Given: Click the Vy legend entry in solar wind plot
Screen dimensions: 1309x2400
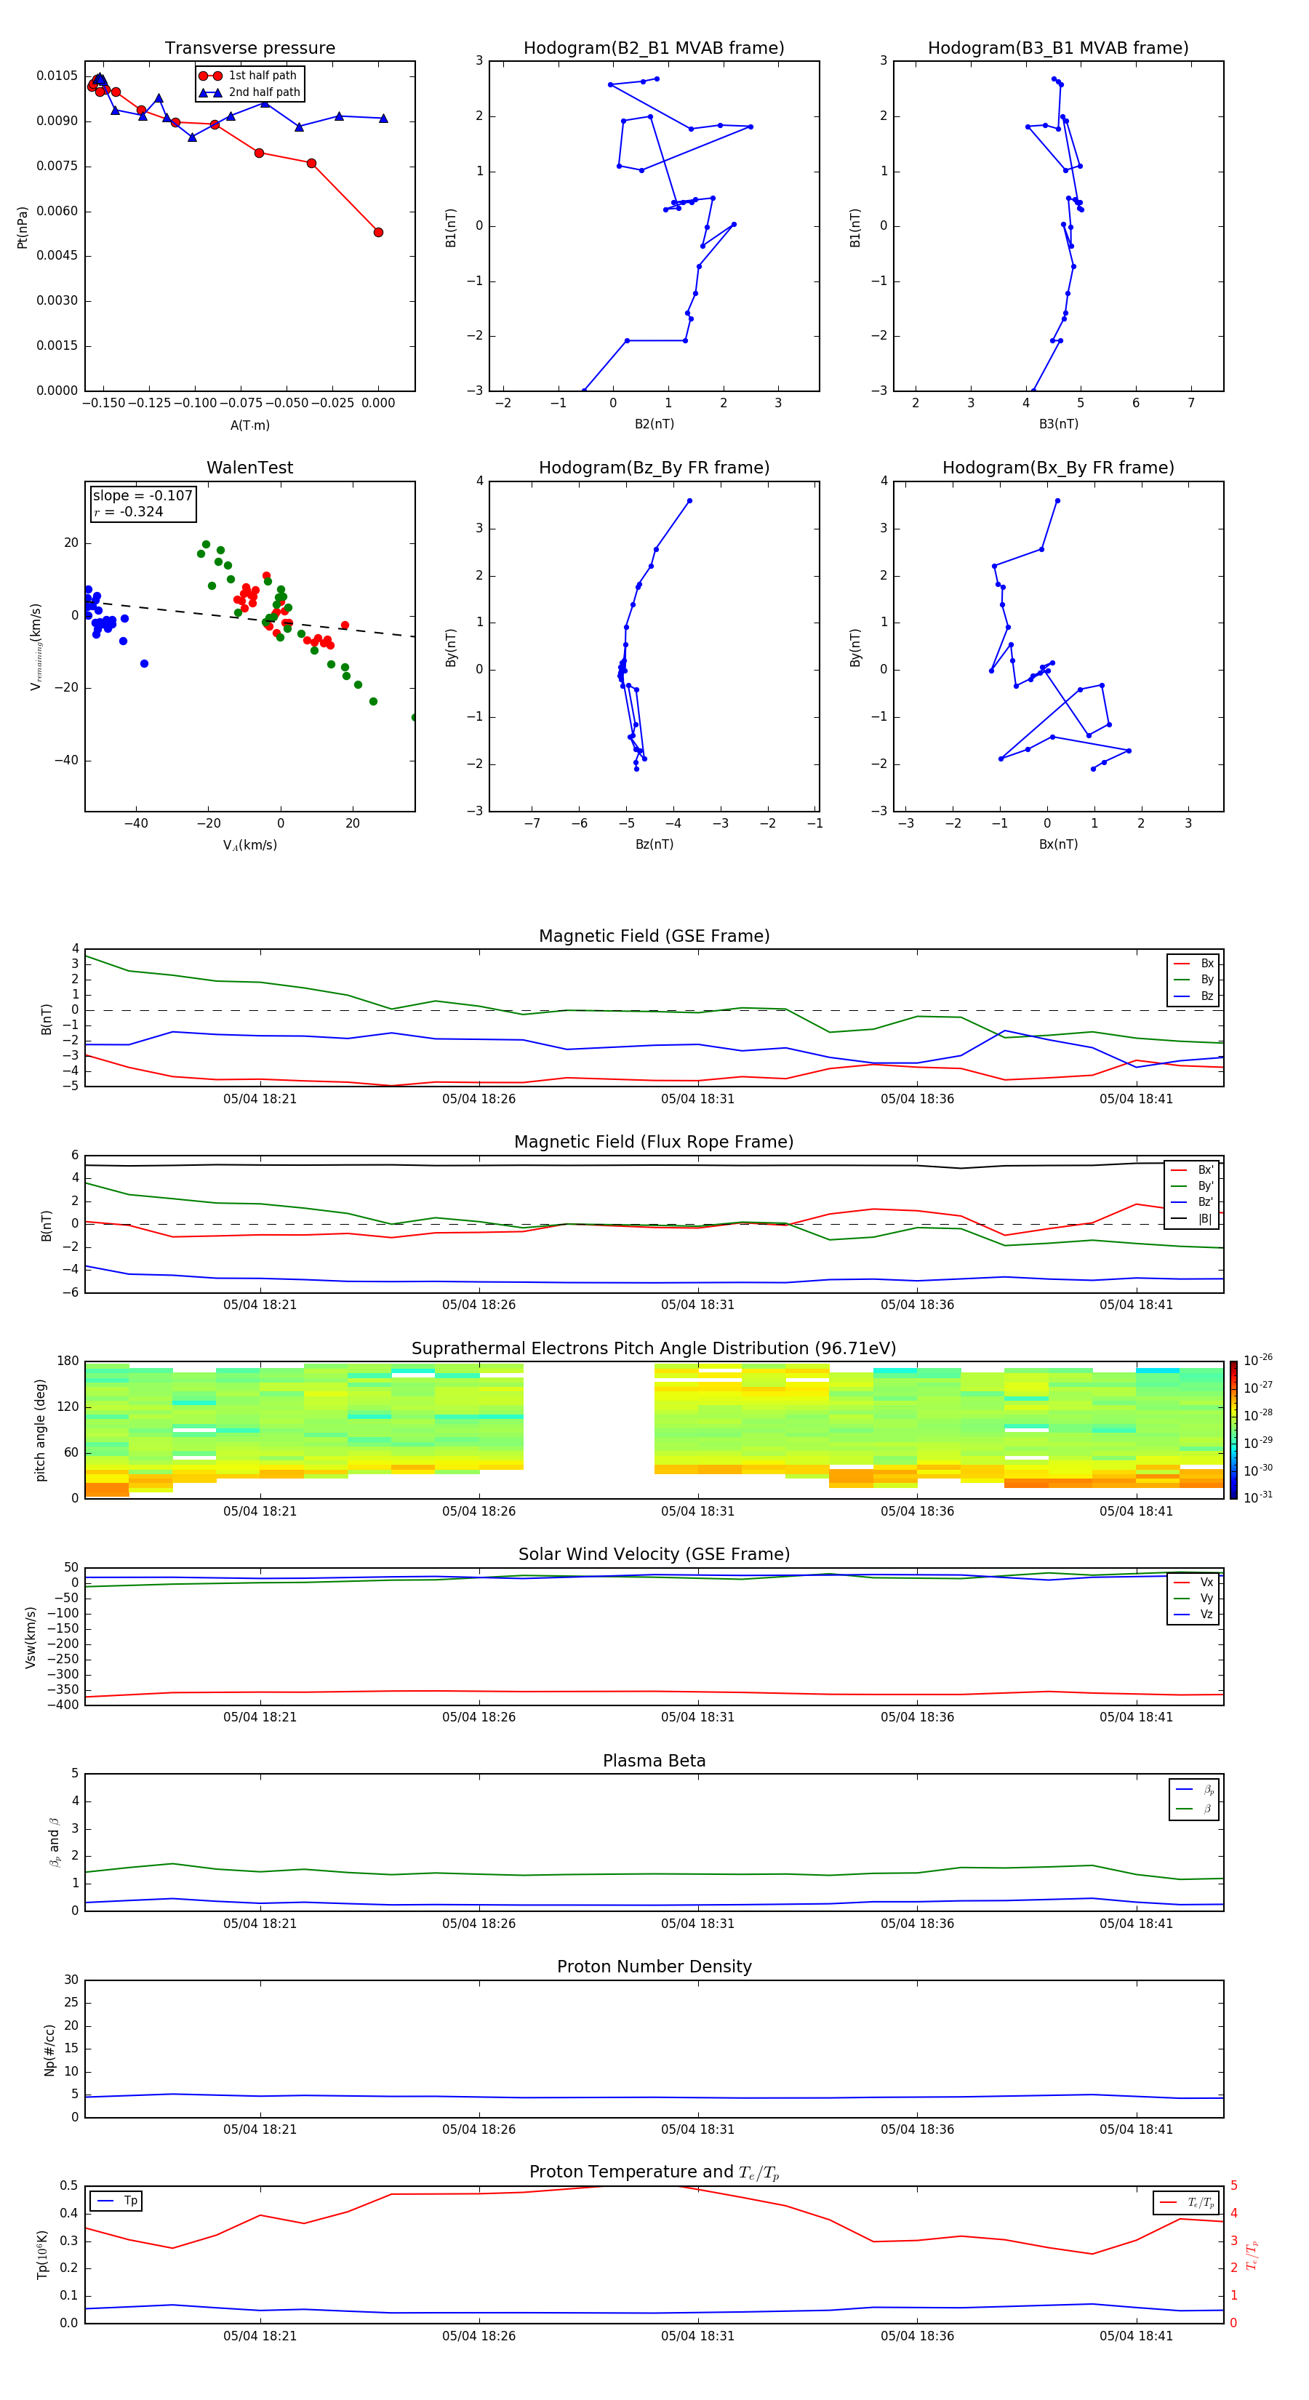Looking at the screenshot, I should tap(1193, 1598).
